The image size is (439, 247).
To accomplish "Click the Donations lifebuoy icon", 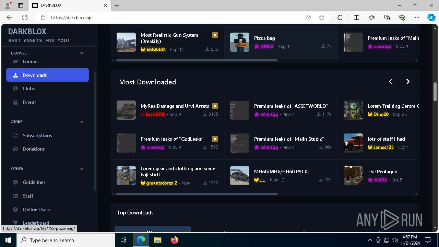I will (15, 149).
